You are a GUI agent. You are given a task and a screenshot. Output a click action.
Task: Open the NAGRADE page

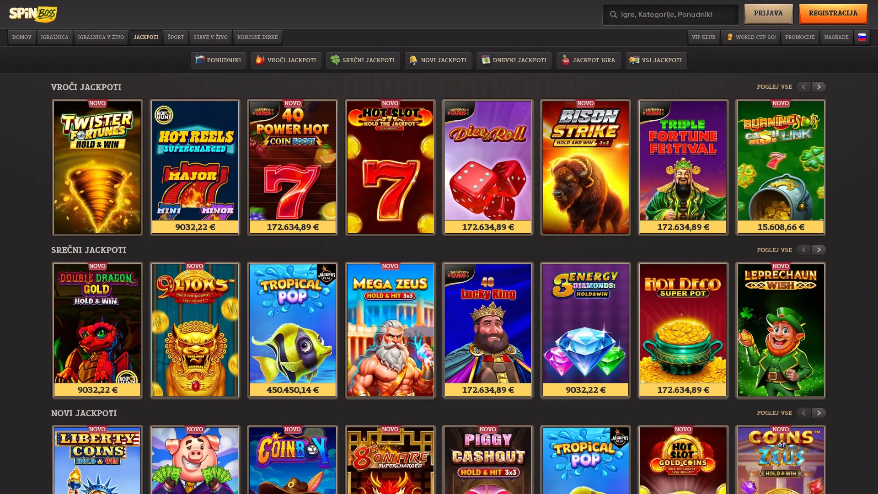pos(836,37)
